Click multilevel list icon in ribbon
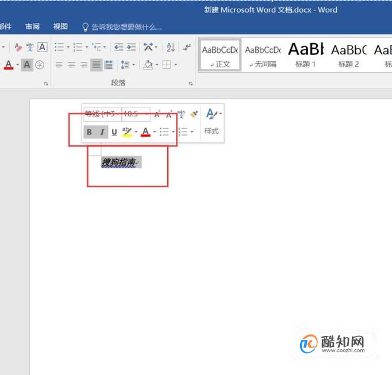Viewport: 392px width, 375px height. click(97, 47)
